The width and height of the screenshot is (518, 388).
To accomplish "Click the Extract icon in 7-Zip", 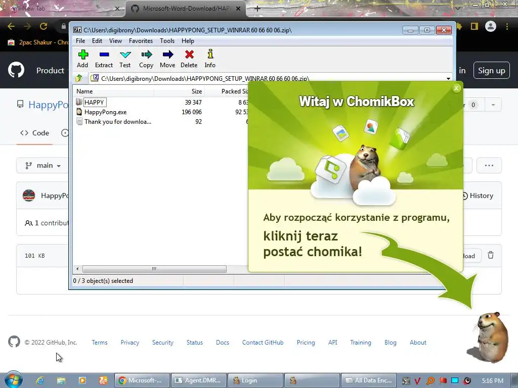I will point(104,59).
